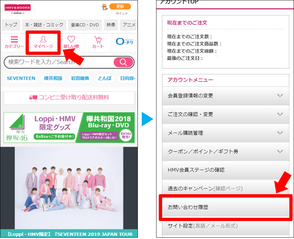Image resolution: width=294 pixels, height=239 pixels.
Task: Click the orange 更新 button
Action: (x=120, y=7)
